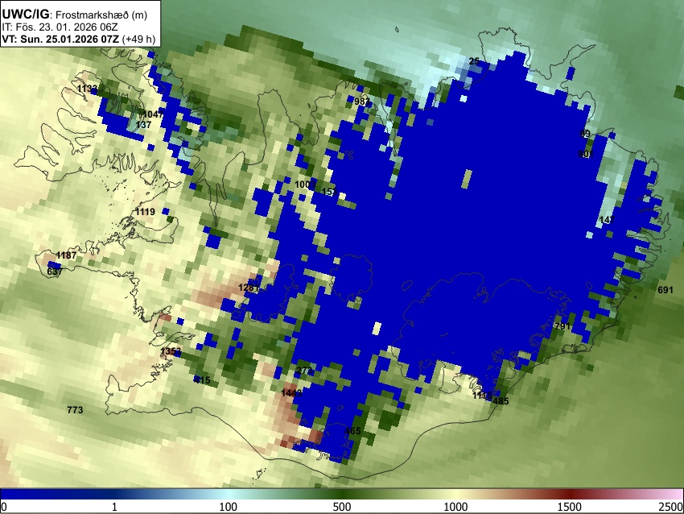
Task: Click the colour scale tick label '1500'
Action: pyautogui.click(x=570, y=507)
